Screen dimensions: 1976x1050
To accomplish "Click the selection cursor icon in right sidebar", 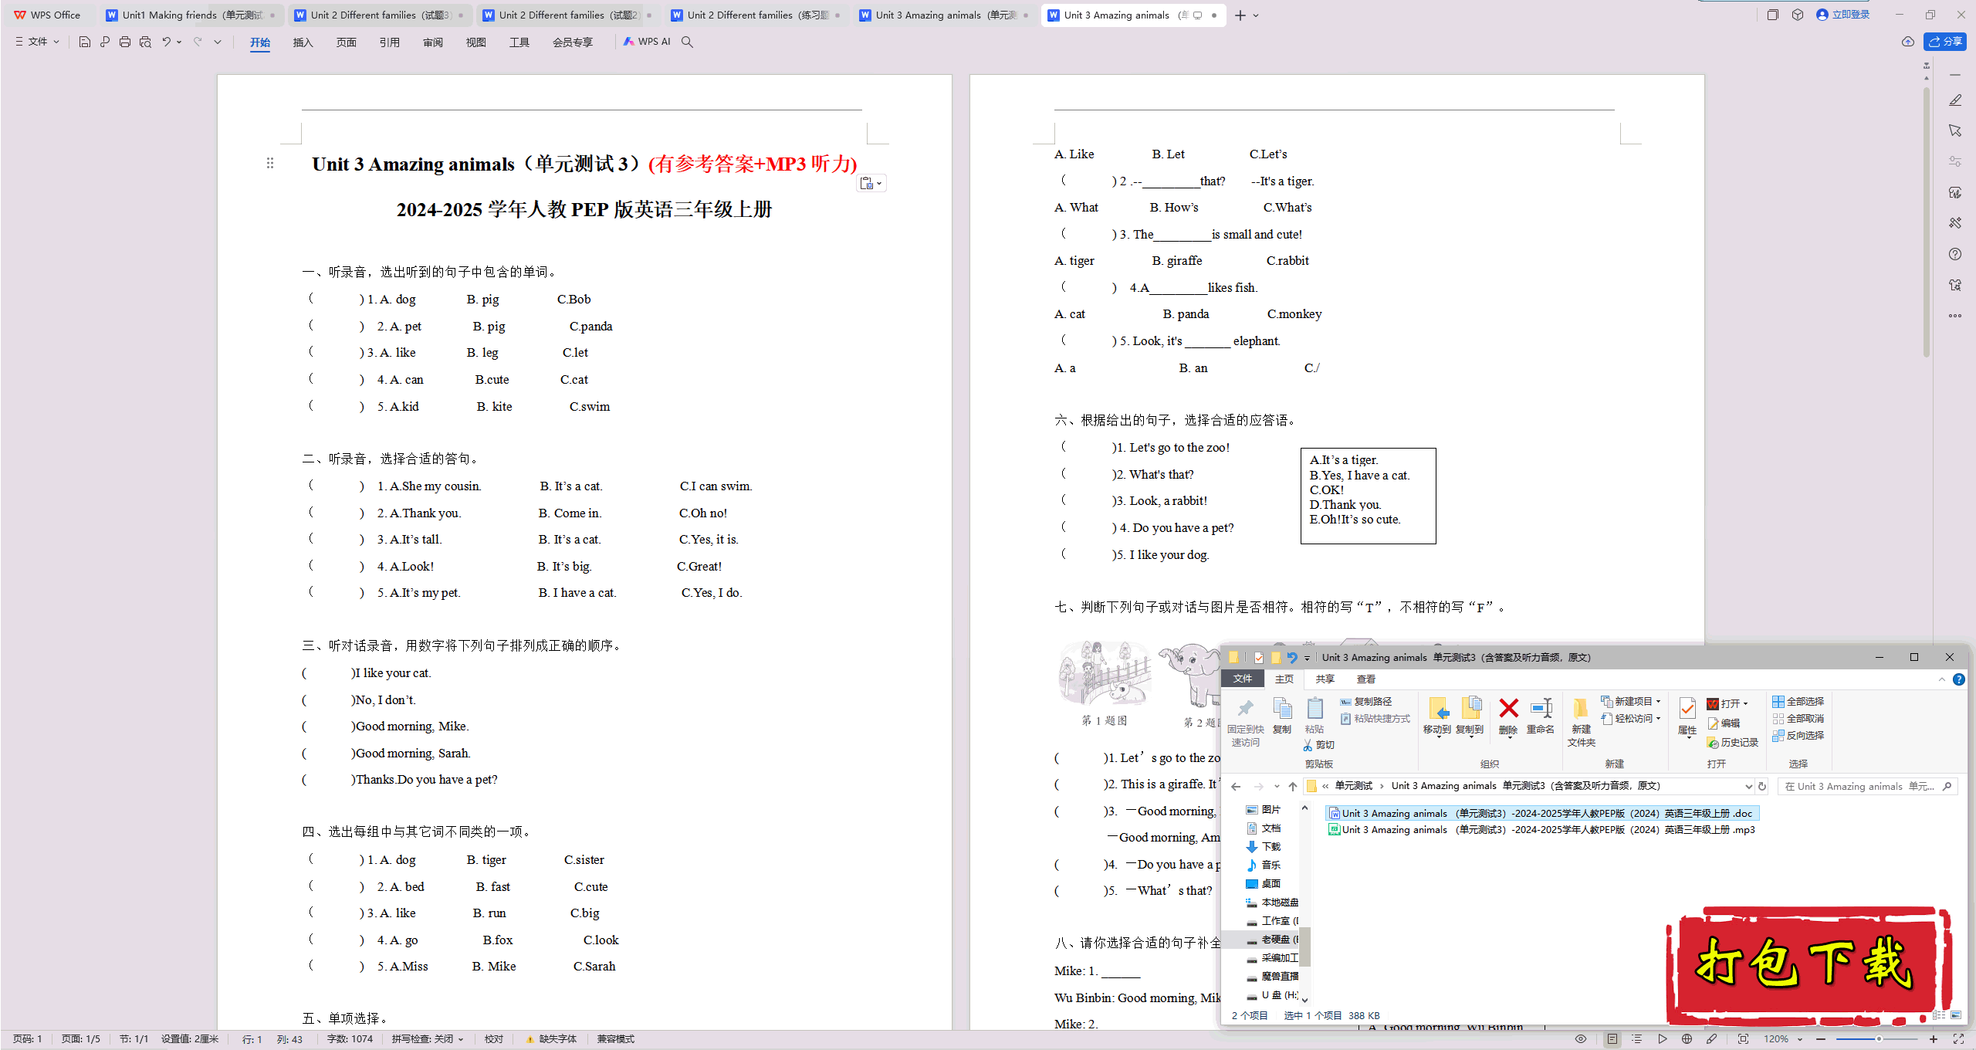I will tap(1955, 130).
